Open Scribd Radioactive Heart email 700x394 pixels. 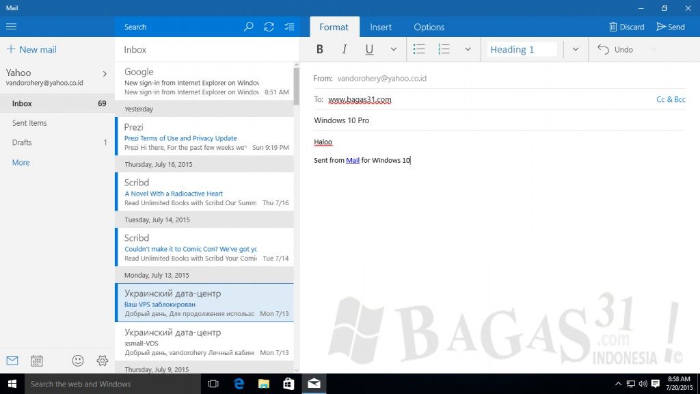coord(204,192)
